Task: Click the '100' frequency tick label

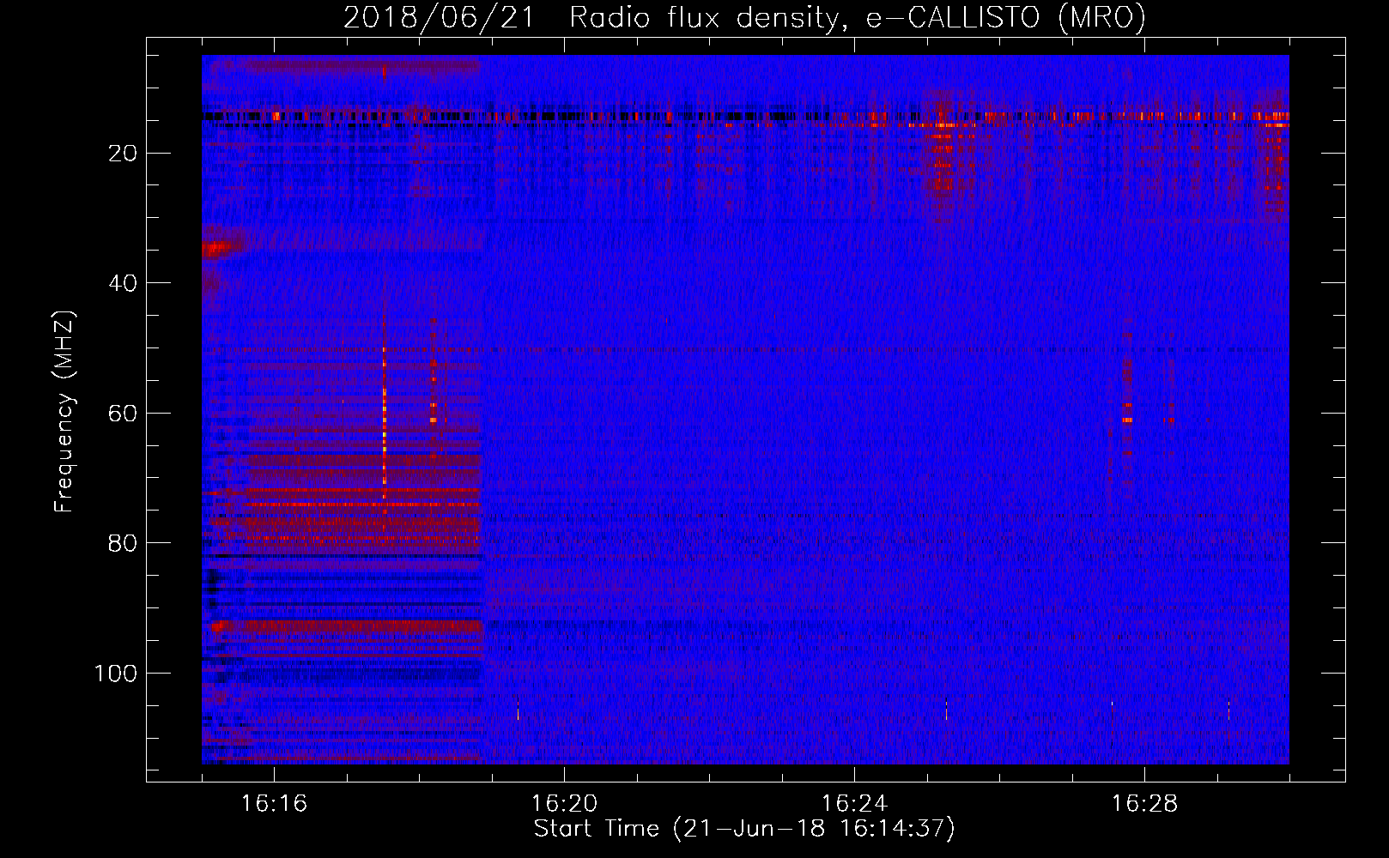Action: (x=115, y=674)
